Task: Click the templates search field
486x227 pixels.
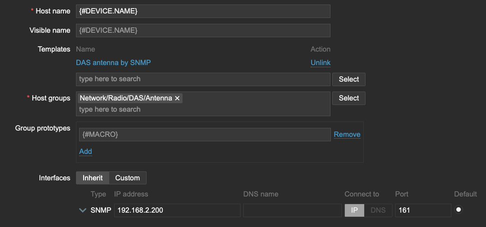Action: (203, 79)
